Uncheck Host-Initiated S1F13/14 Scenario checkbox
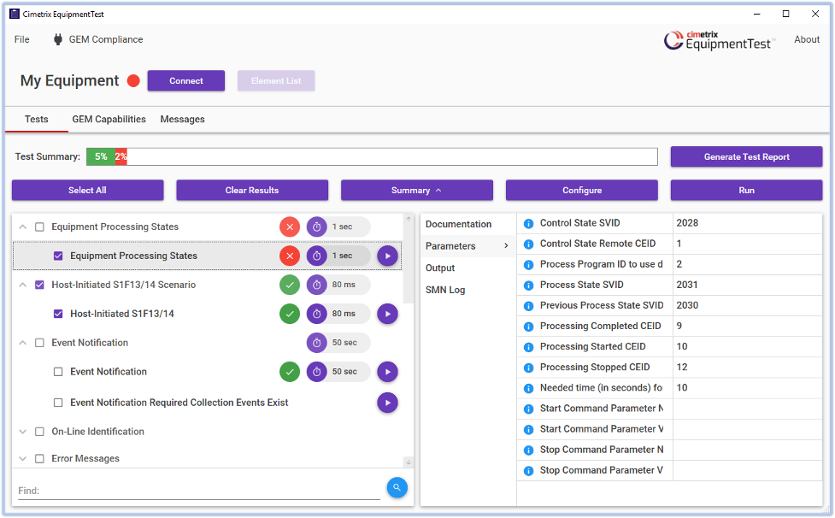This screenshot has height=518, width=835. click(x=39, y=285)
